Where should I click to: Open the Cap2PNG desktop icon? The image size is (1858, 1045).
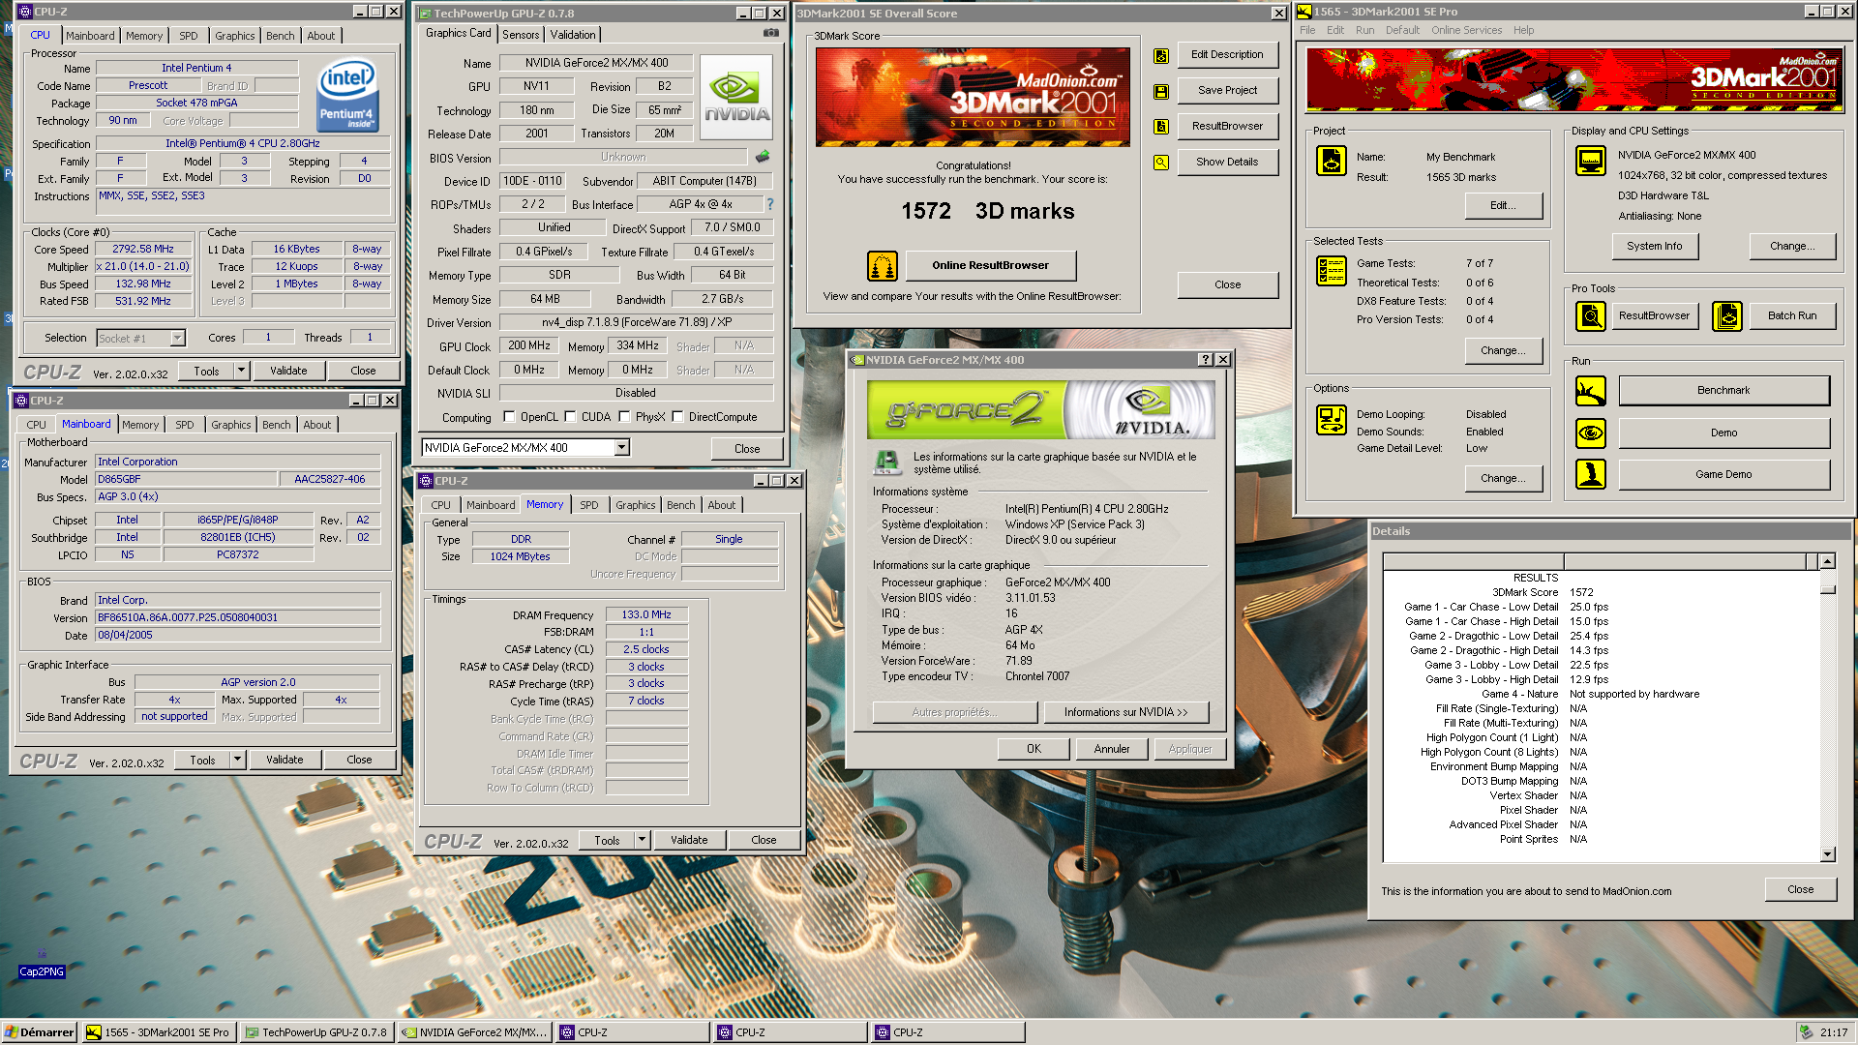click(42, 963)
